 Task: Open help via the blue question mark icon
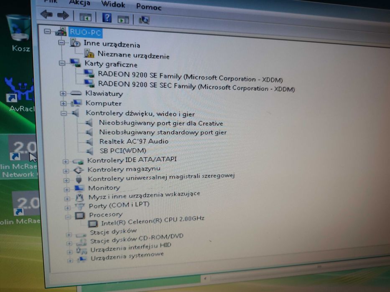(107, 18)
